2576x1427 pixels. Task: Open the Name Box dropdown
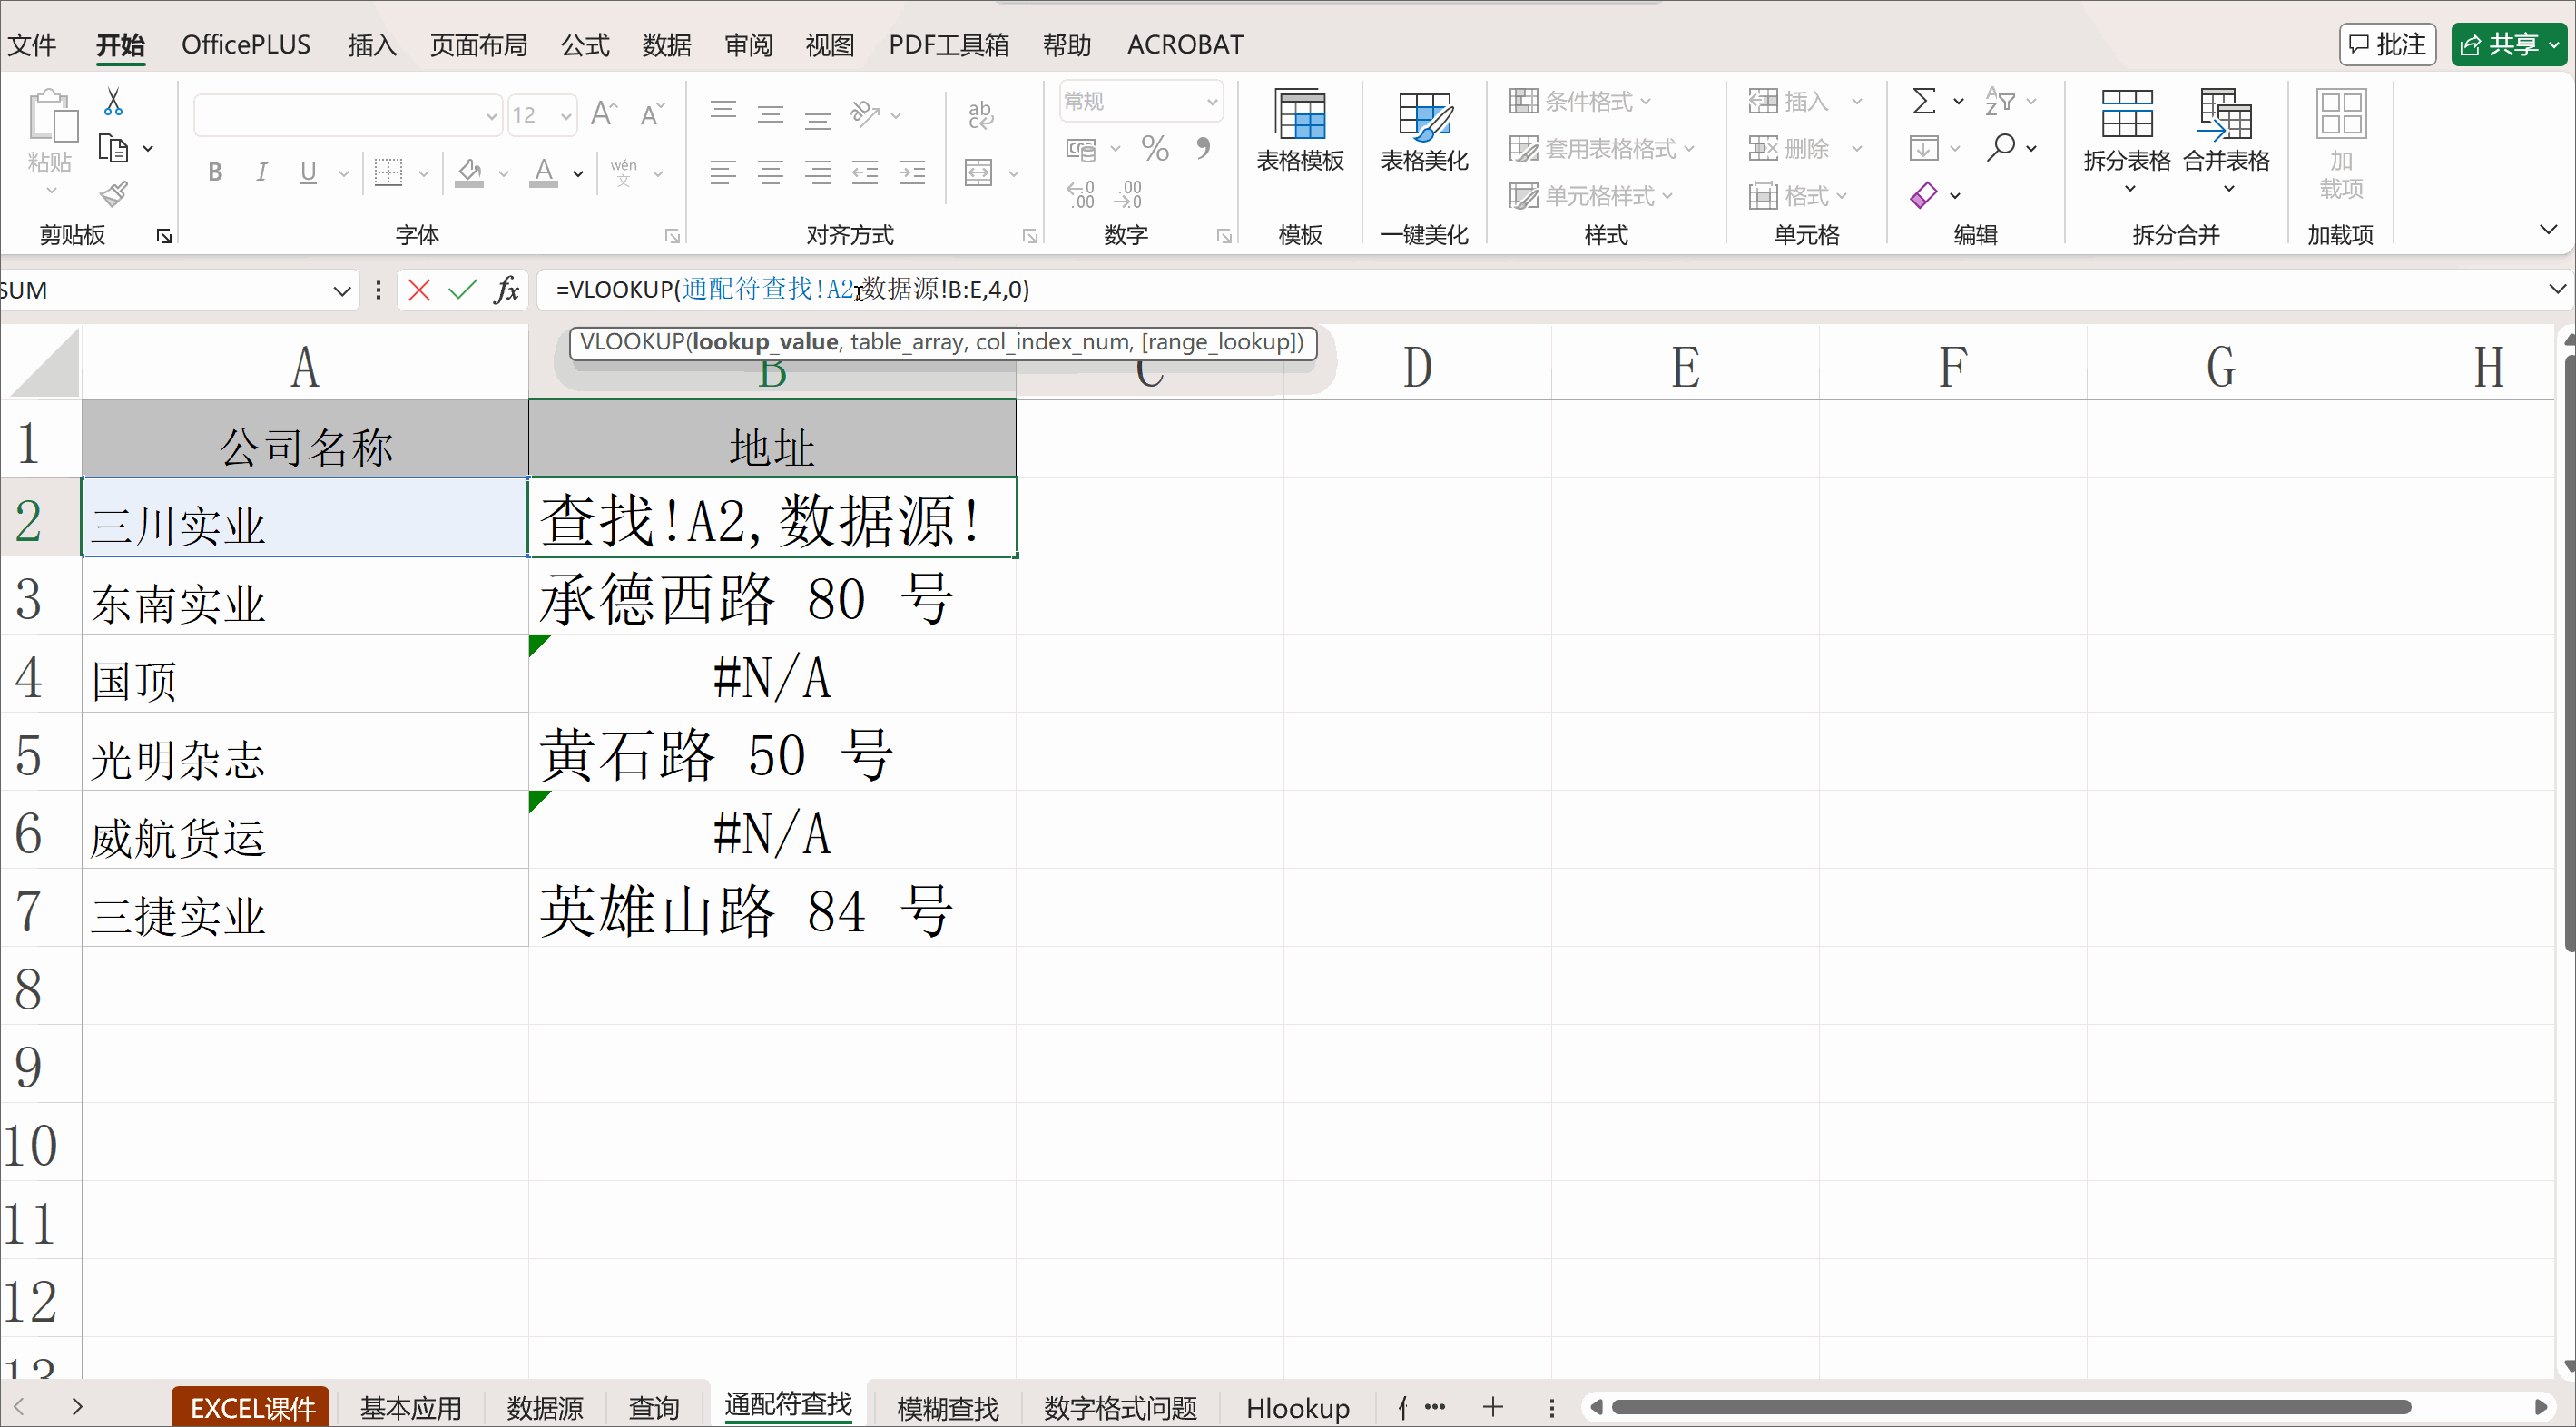pyautogui.click(x=341, y=290)
